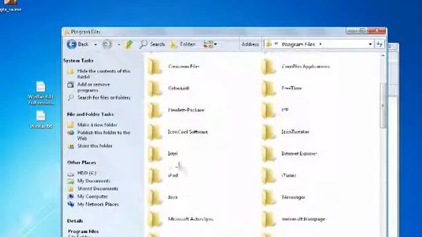Select the microsoft frontpage folder icon
Image resolution: width=422 pixels, height=237 pixels.
[268, 219]
